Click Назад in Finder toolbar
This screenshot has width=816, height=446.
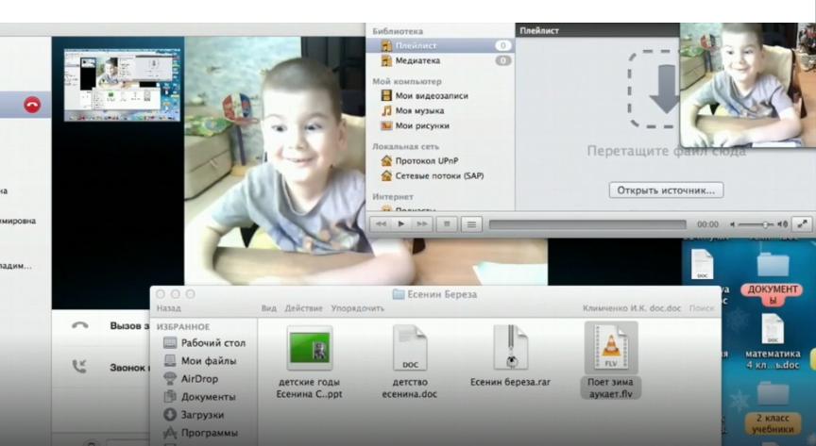tap(169, 308)
